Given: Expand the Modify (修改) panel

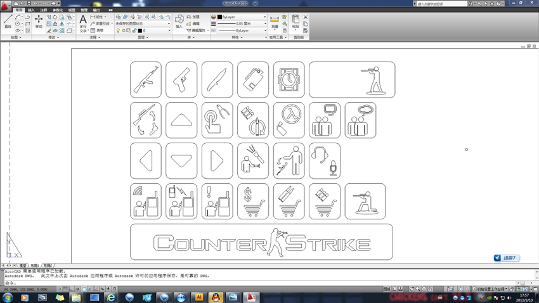Looking at the screenshot, I should coord(54,37).
